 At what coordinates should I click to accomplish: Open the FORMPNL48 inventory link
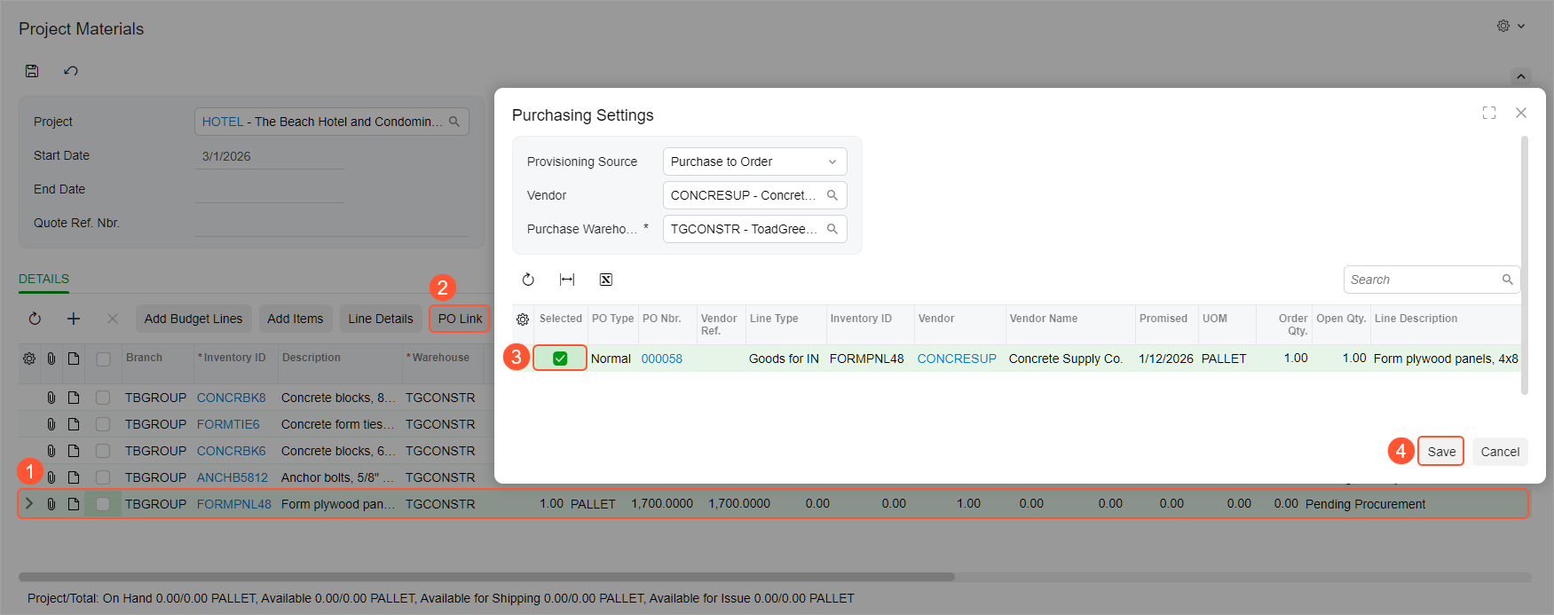tap(234, 504)
